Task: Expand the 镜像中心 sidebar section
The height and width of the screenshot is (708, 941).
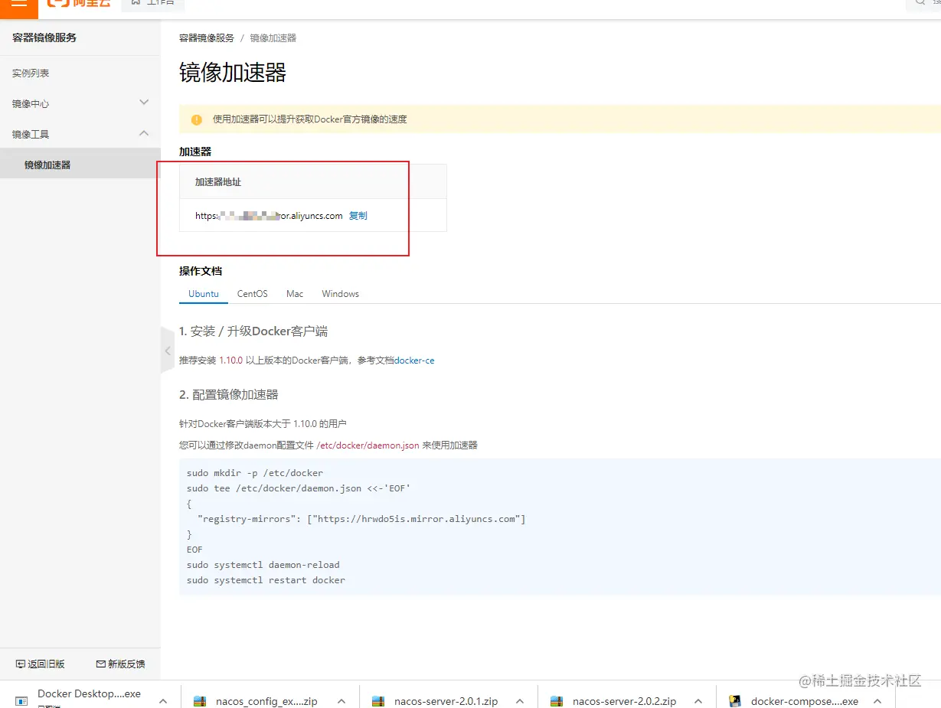Action: (x=80, y=103)
